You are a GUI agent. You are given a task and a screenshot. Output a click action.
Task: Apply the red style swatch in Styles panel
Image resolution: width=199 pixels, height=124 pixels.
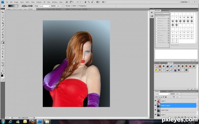pyautogui.click(x=190, y=66)
